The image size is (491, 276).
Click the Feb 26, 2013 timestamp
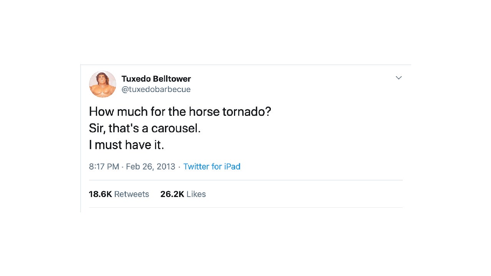150,166
